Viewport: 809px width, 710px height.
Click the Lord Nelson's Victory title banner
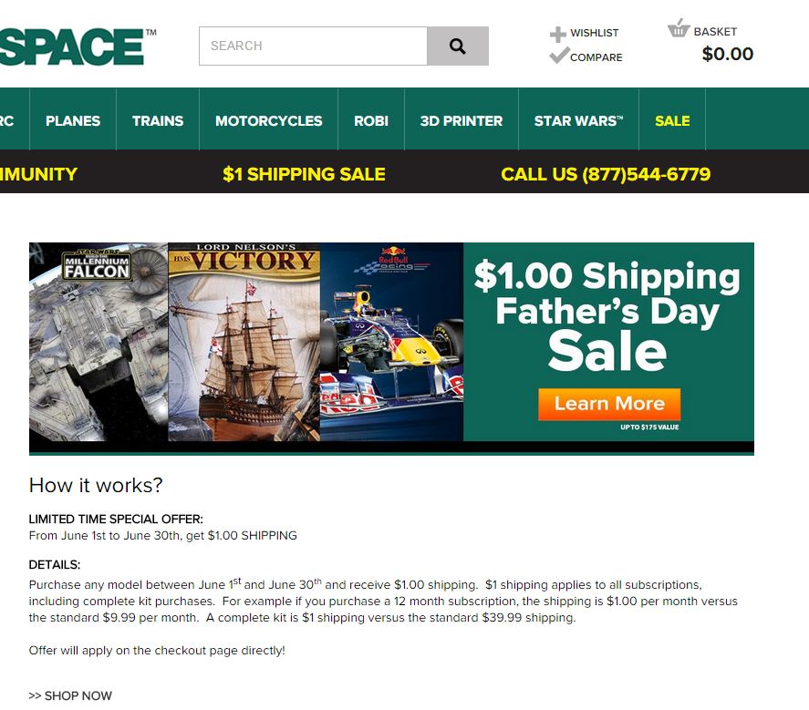(x=244, y=258)
